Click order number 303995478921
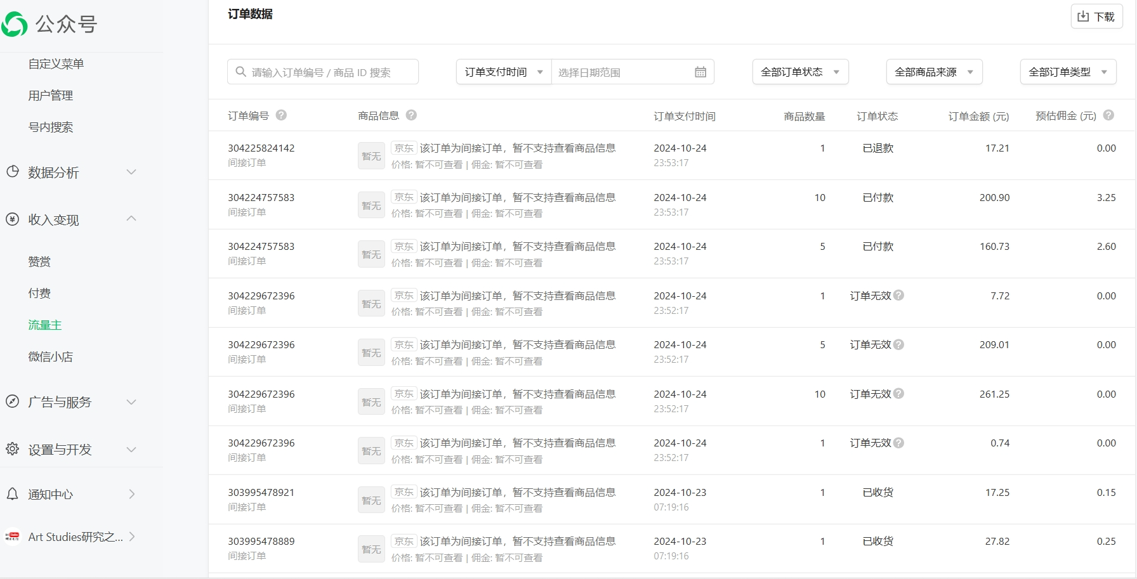Image resolution: width=1137 pixels, height=579 pixels. pyautogui.click(x=261, y=492)
